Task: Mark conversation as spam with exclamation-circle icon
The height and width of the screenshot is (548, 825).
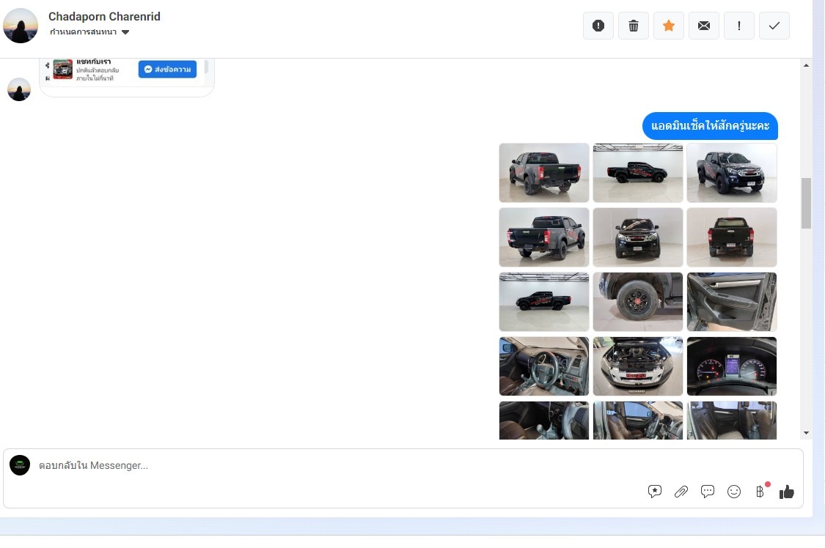Action: point(598,26)
